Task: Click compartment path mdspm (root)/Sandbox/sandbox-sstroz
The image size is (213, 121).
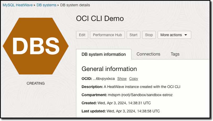Action: click(140, 95)
